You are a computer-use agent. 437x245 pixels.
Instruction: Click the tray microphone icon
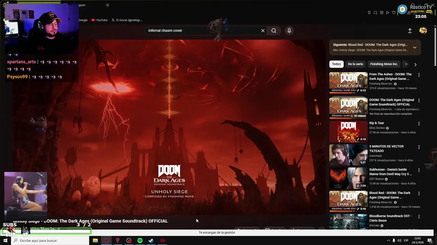click(x=394, y=241)
